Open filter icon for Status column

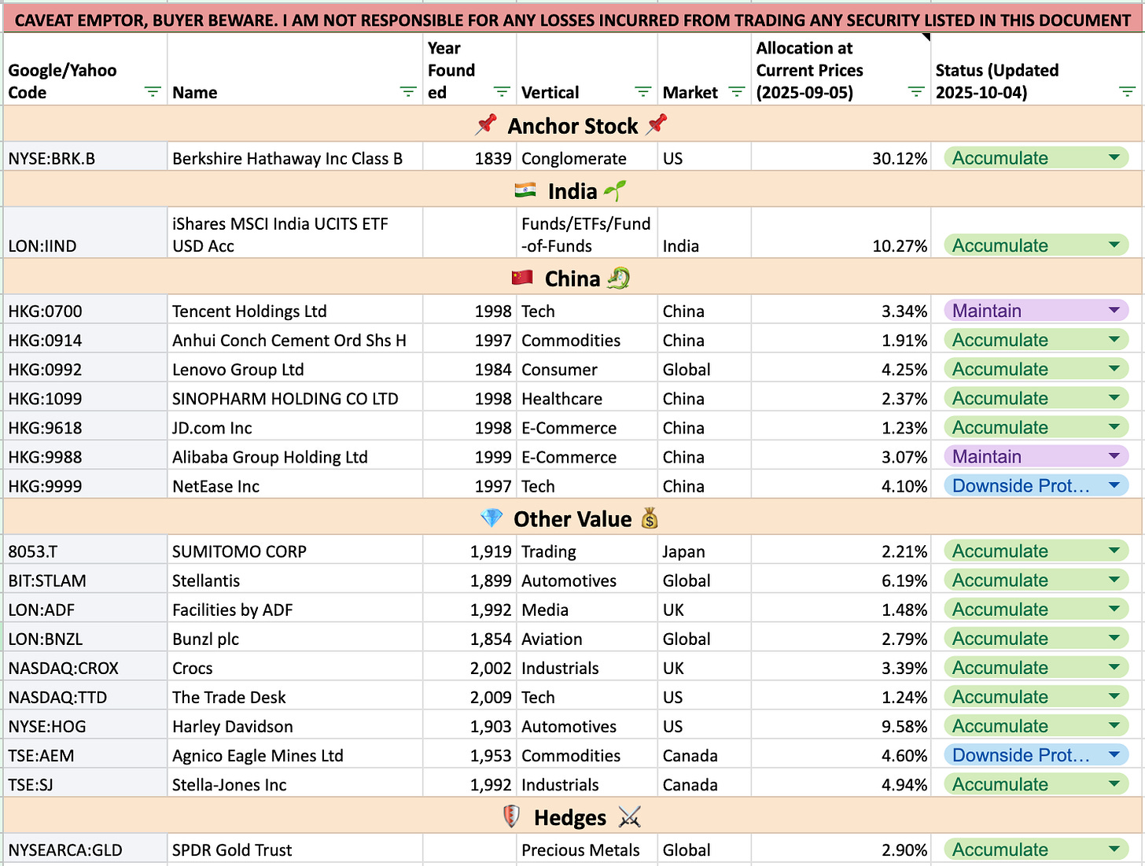[x=1127, y=92]
